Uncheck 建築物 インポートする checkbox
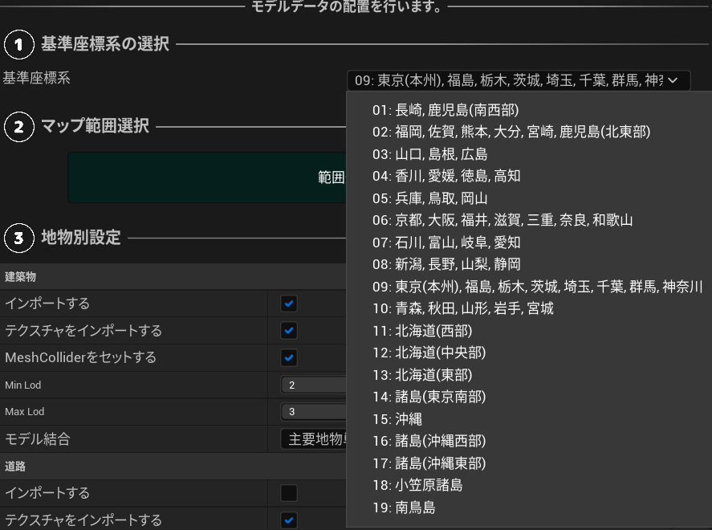 click(289, 304)
